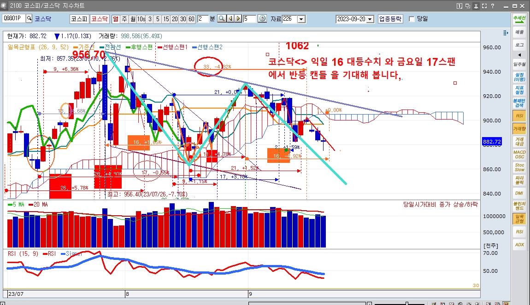Screen dimensions: 530x305
Task: Click the left arrow navigation icon
Action: (230, 19)
